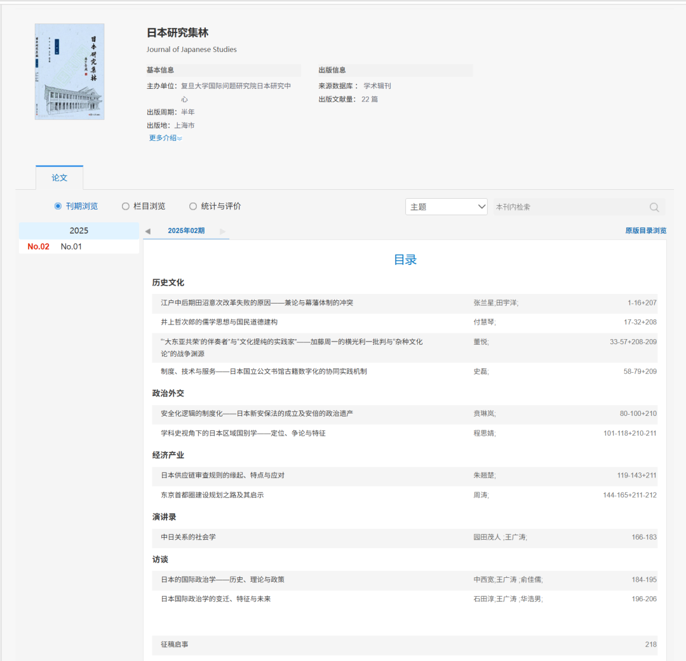This screenshot has height=661, width=686.
Task: Open the journal cover thumbnail
Action: 70,72
